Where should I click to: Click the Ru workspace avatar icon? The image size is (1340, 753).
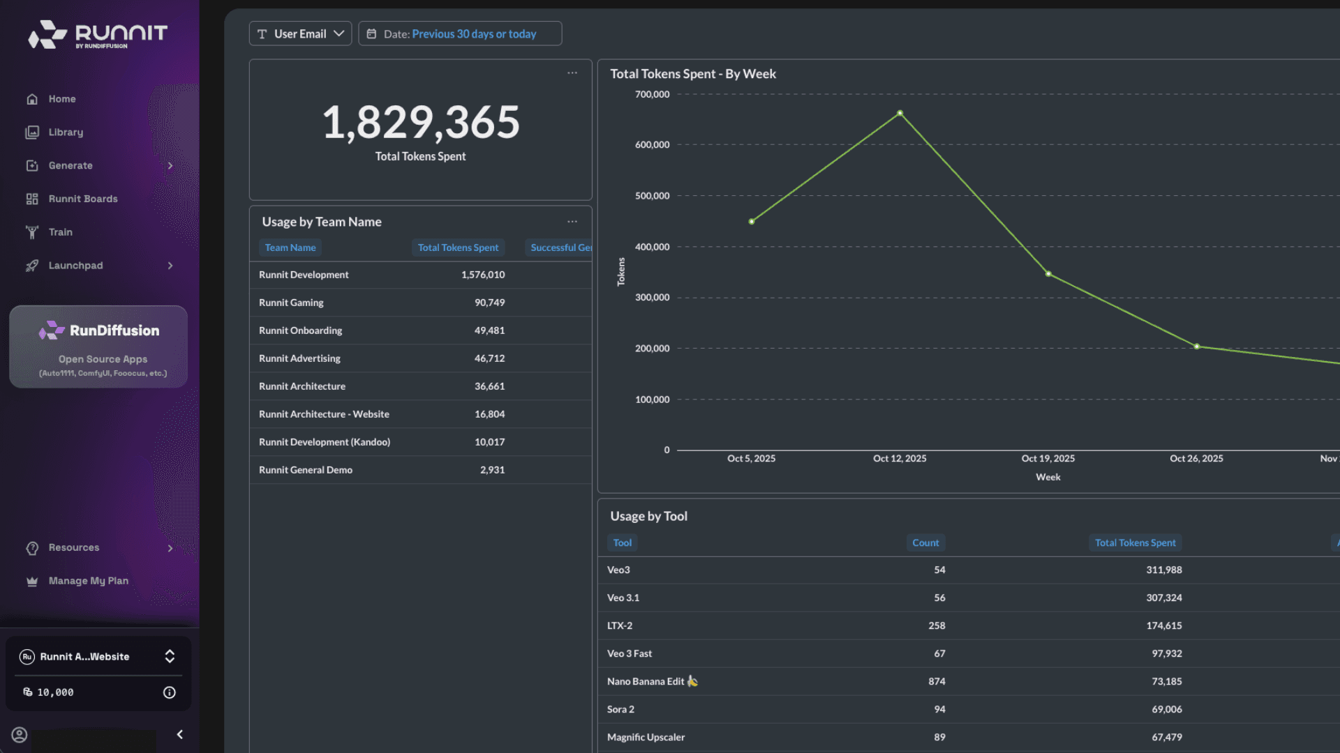[27, 657]
